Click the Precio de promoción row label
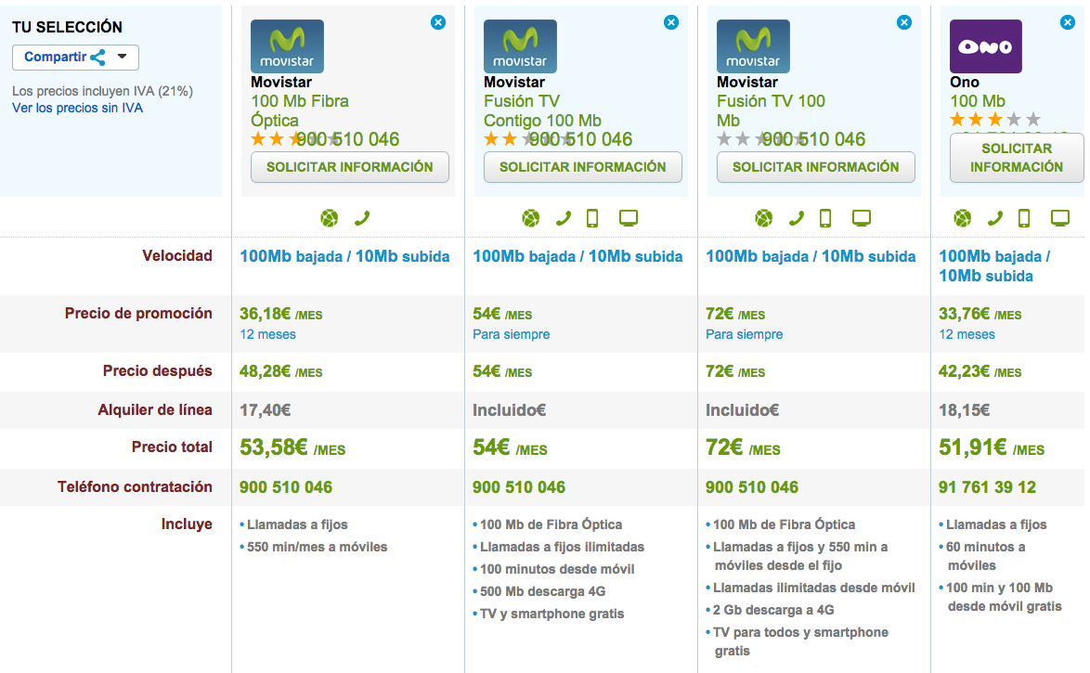Viewport: 1090px width, 673px height. 138,314
